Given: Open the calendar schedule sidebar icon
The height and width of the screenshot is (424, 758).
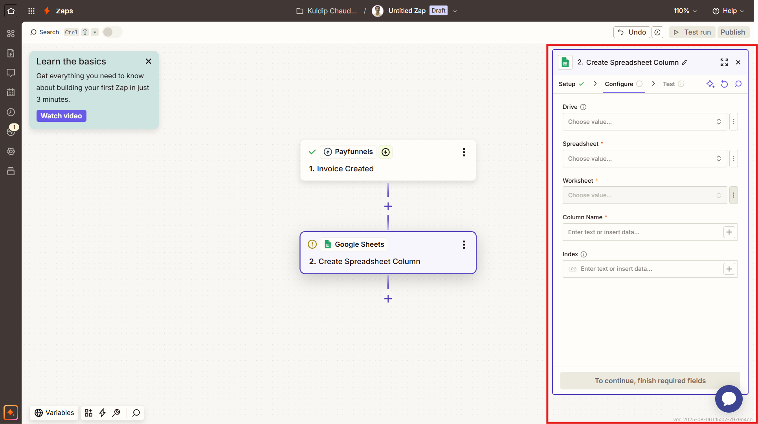Looking at the screenshot, I should (x=11, y=92).
